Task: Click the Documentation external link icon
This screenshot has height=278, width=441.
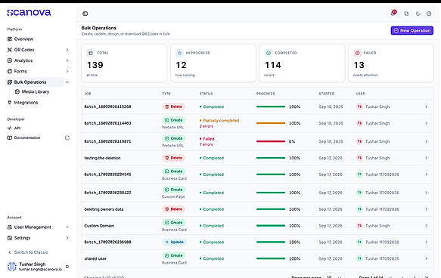Action: click(x=67, y=137)
